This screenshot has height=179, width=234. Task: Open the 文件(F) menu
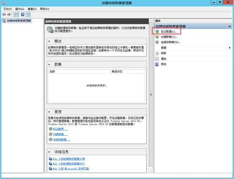[7, 9]
